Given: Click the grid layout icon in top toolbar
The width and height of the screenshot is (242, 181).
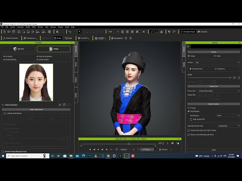Looking at the screenshot, I should (x=49, y=32).
